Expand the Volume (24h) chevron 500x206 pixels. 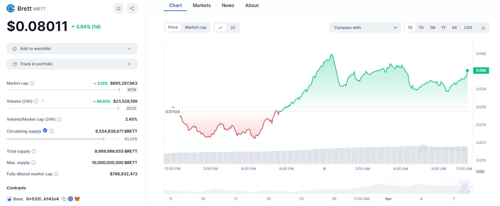pos(43,101)
